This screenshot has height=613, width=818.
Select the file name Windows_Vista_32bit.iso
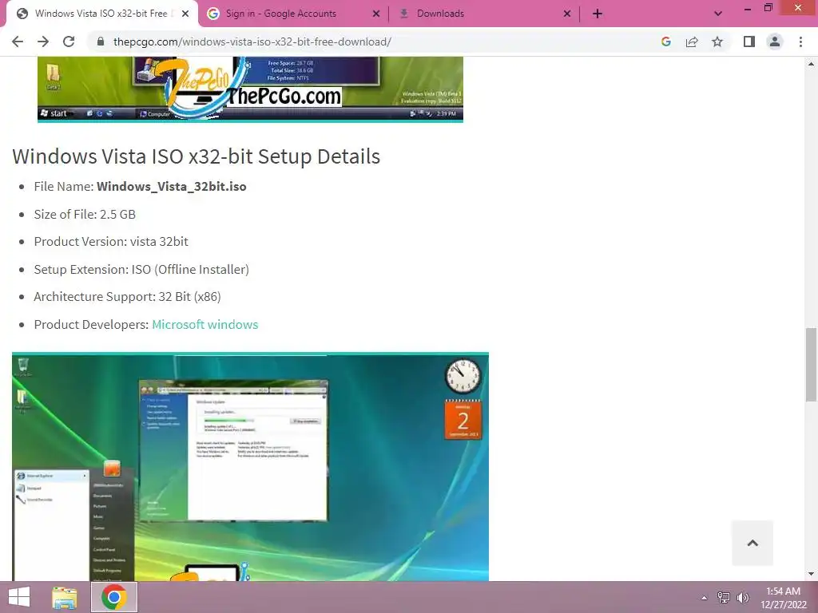pyautogui.click(x=172, y=187)
